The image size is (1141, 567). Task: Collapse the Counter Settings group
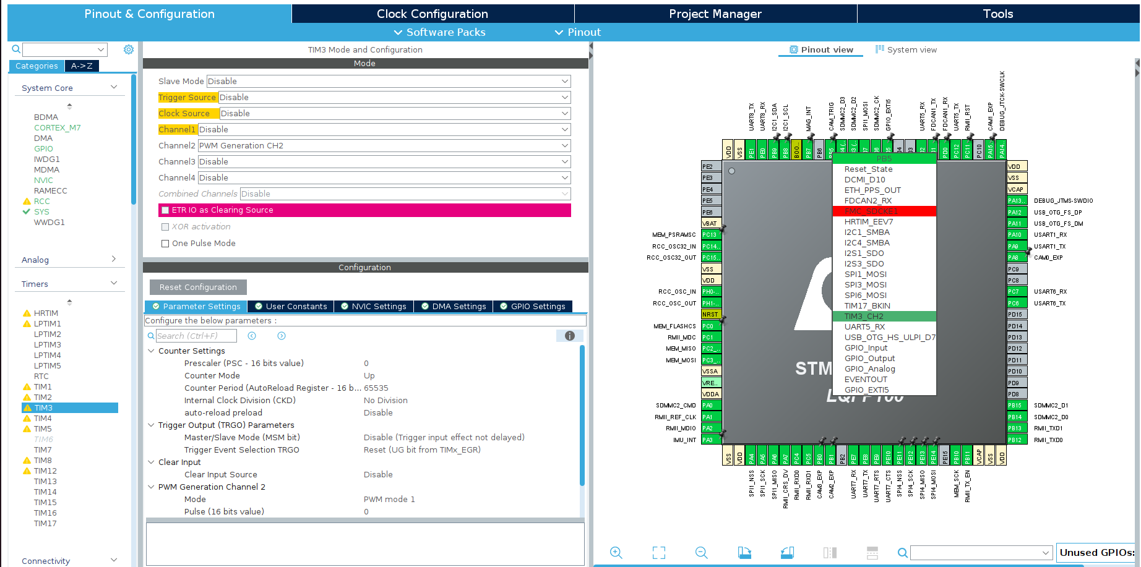151,351
